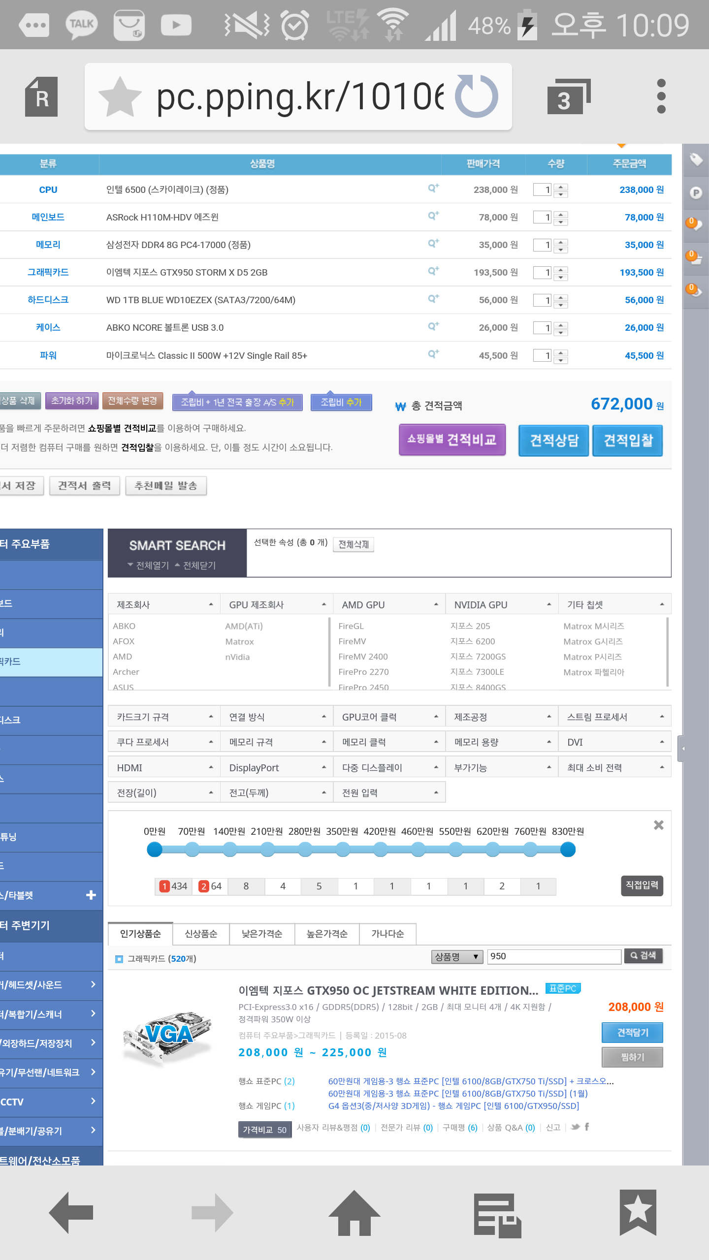
Task: Toggle the nVidia GPU manufacturer filter
Action: 237,657
